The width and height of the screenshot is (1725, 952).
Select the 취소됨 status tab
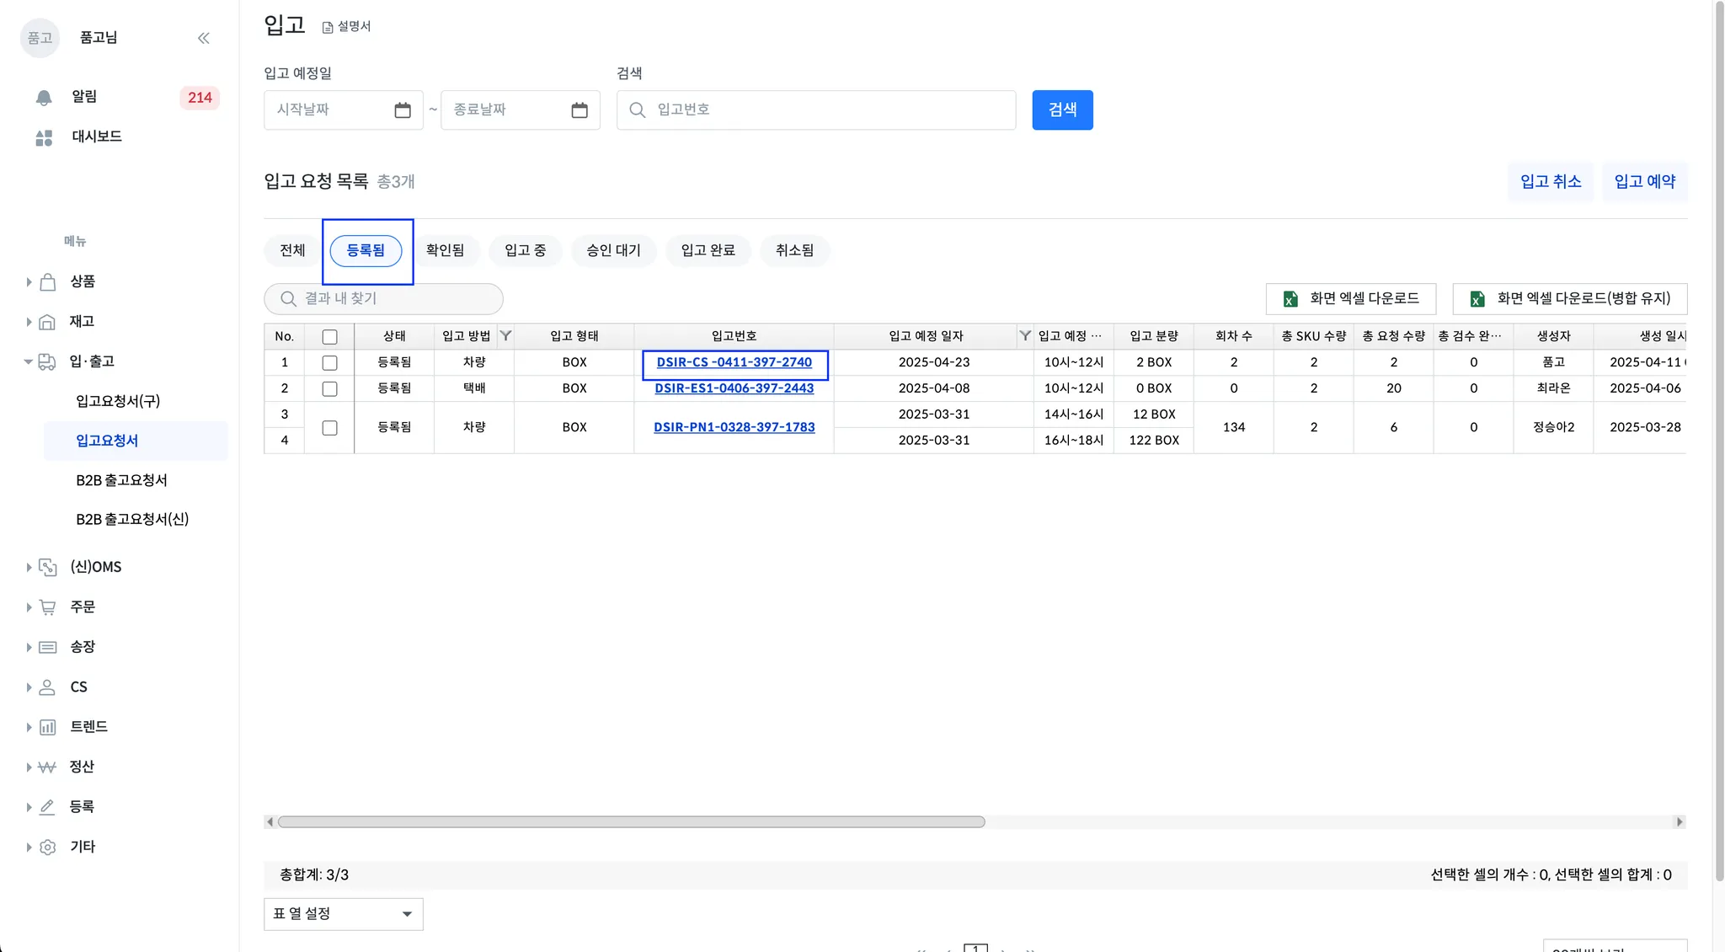pyautogui.click(x=793, y=250)
